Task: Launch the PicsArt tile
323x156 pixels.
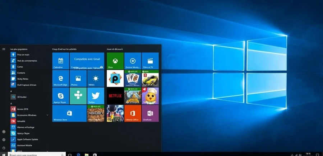Action: [115, 78]
